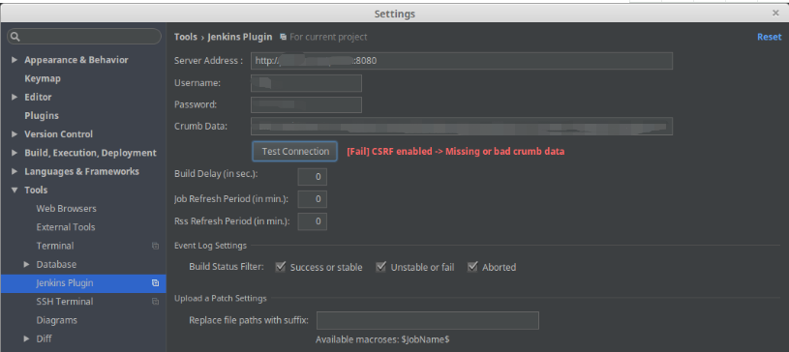Expand the Database subsection
Screen dimensions: 789x352
[27, 265]
